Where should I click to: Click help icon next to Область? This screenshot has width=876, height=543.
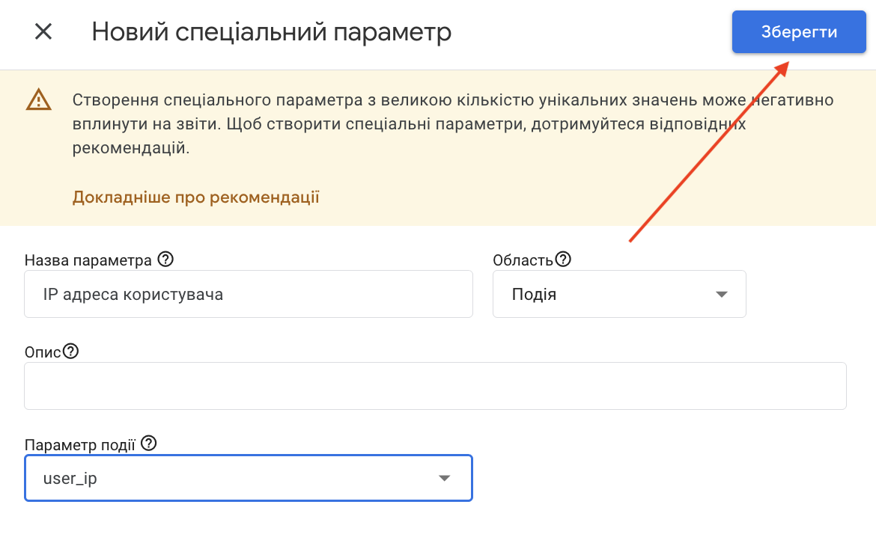pyautogui.click(x=563, y=260)
